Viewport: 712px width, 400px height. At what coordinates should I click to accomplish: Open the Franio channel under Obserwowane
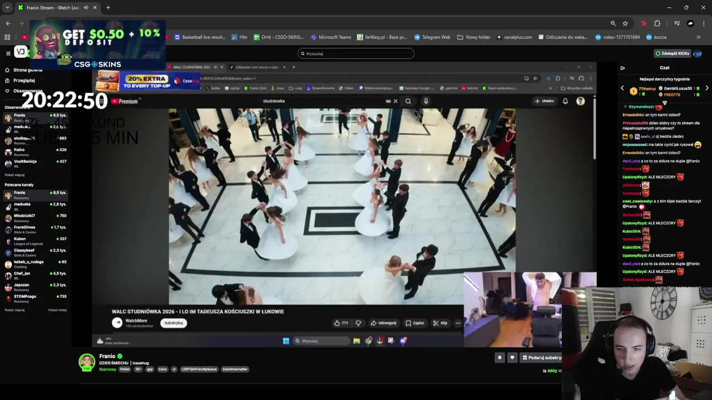(36, 117)
